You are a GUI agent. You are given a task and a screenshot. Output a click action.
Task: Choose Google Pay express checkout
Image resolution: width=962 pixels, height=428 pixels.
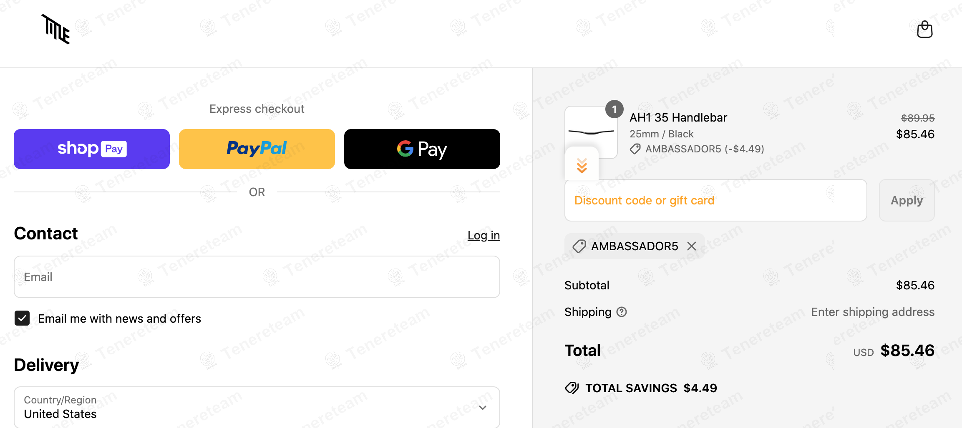pos(422,149)
